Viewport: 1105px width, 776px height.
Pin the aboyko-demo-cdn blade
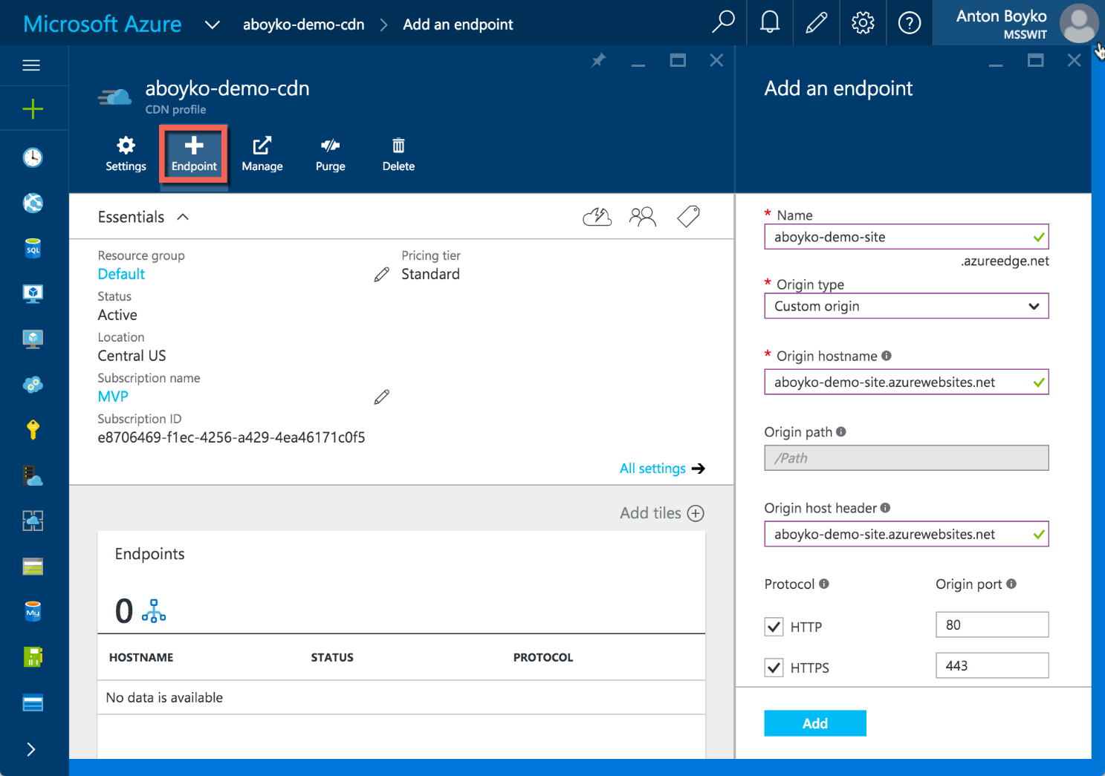(598, 61)
